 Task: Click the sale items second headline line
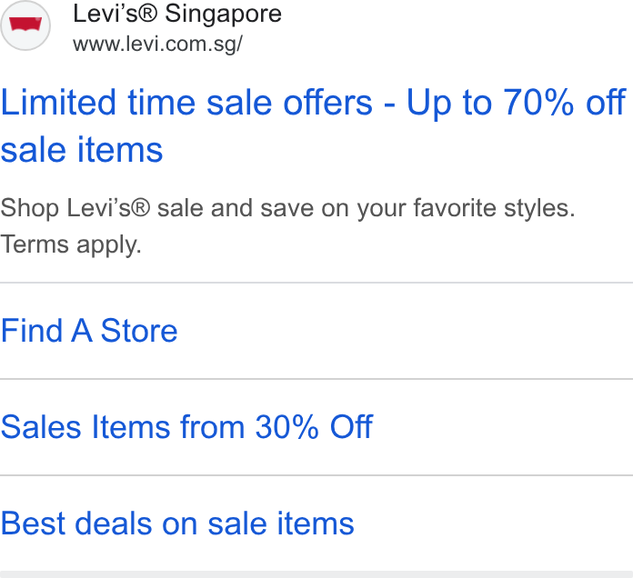point(82,150)
